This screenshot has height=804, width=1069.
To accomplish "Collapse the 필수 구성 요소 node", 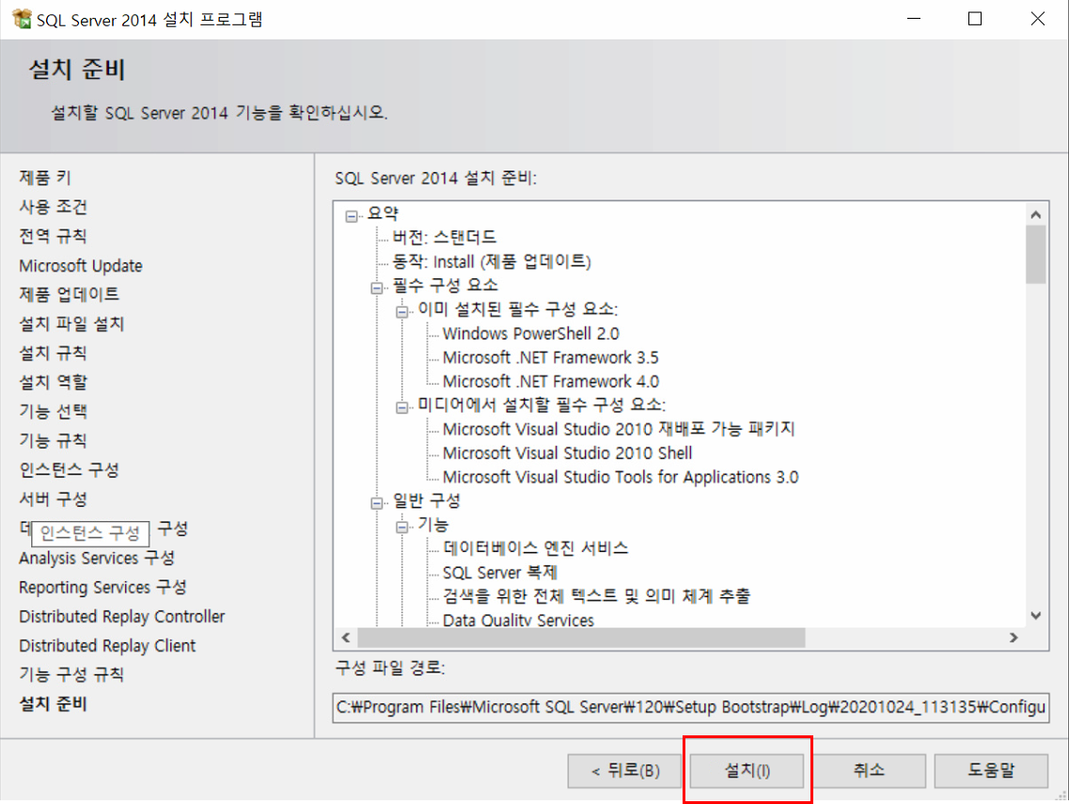I will click(x=376, y=288).
